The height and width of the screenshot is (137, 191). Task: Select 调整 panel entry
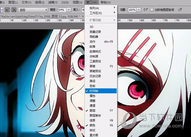click(101, 101)
